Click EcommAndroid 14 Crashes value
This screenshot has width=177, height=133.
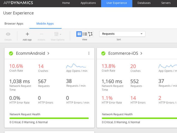[x=41, y=66]
